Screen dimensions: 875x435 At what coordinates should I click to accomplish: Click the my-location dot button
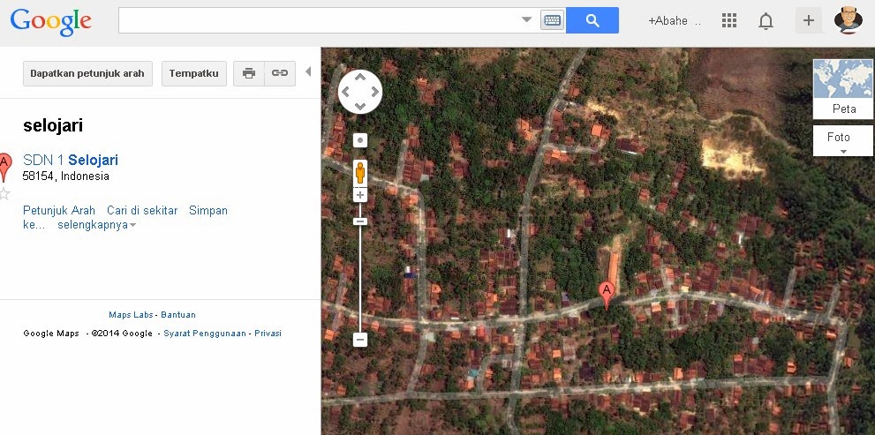click(x=360, y=140)
